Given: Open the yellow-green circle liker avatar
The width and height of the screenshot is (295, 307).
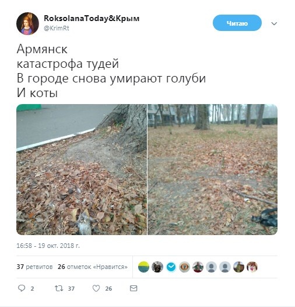Looking at the screenshot, I should tap(143, 267).
